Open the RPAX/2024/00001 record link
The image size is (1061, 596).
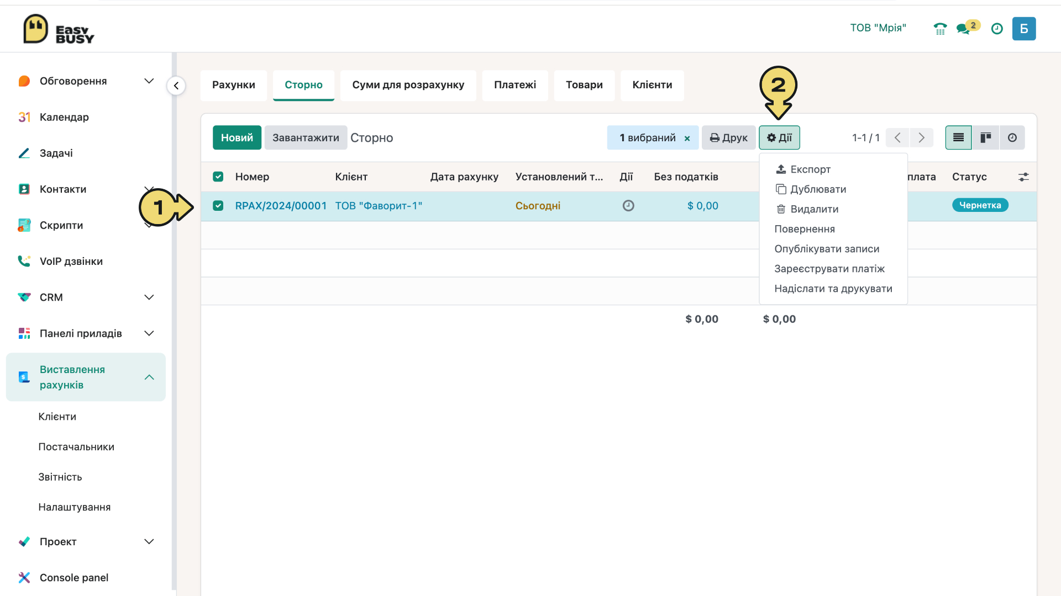click(281, 206)
